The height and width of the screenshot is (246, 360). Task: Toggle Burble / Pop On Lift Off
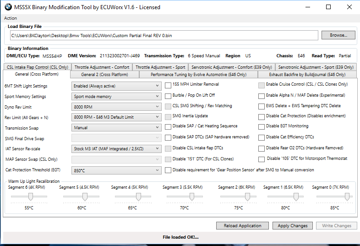pyautogui.click(x=168, y=96)
